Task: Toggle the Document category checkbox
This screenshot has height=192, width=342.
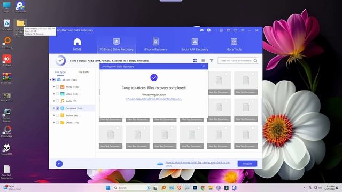Action: click(57, 108)
